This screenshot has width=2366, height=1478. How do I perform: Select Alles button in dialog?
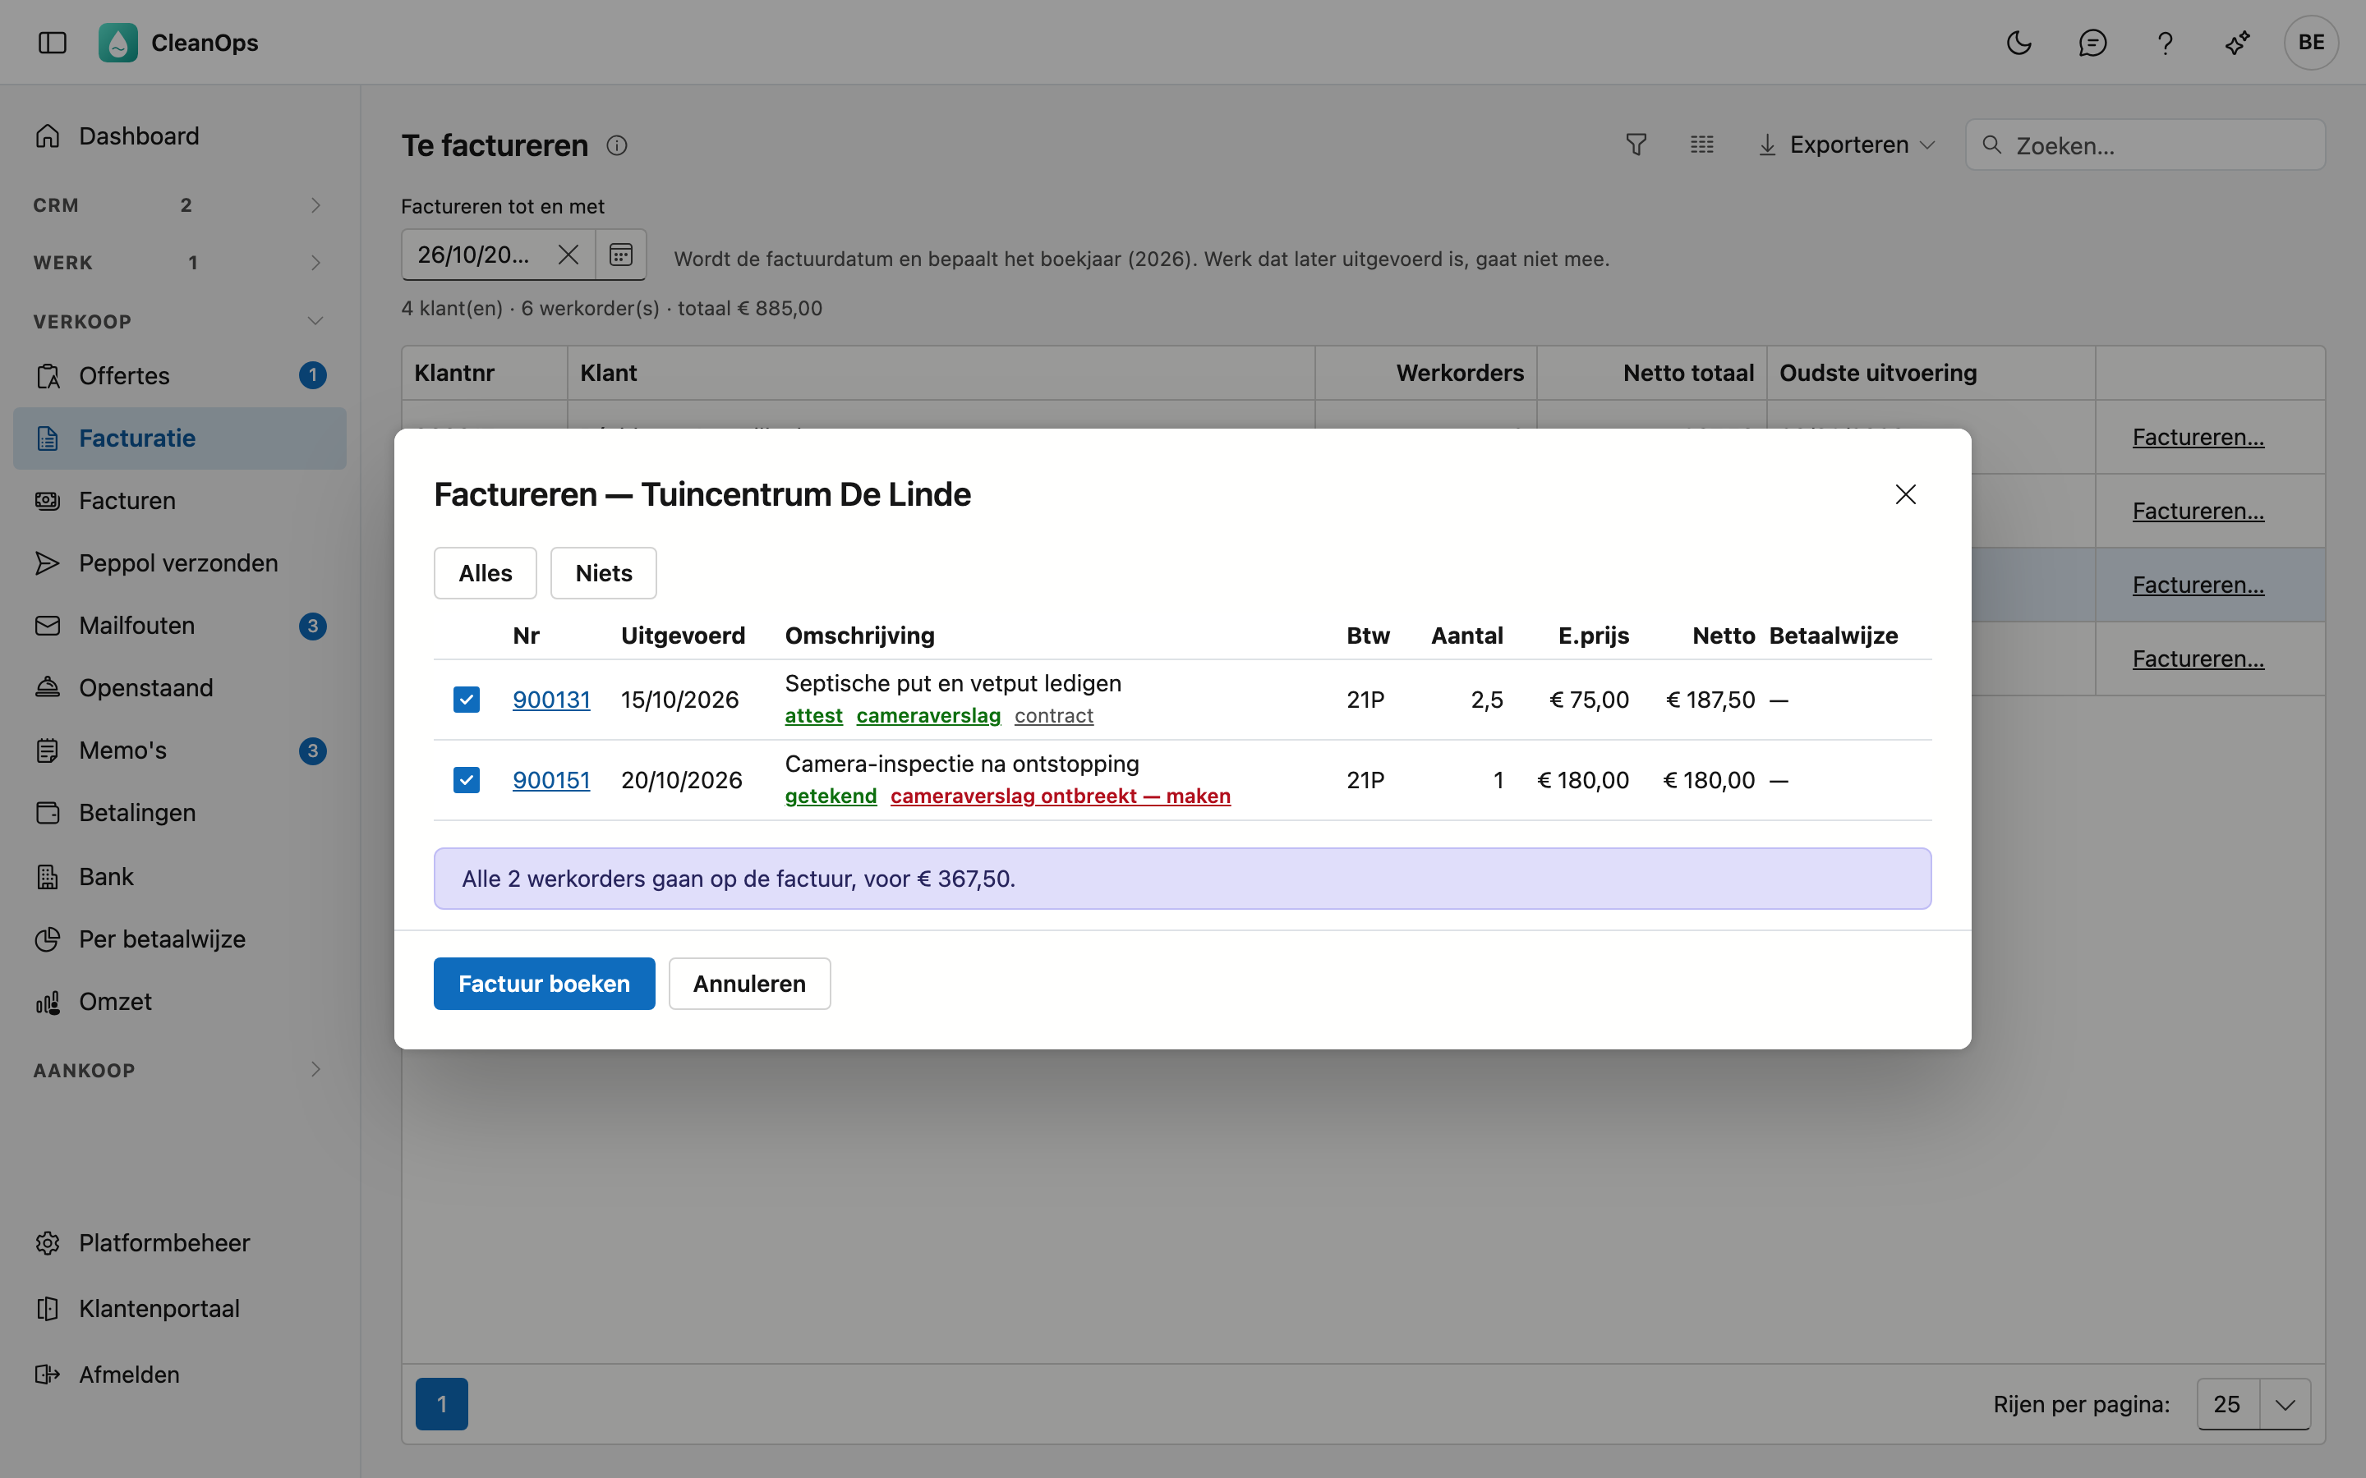485,573
